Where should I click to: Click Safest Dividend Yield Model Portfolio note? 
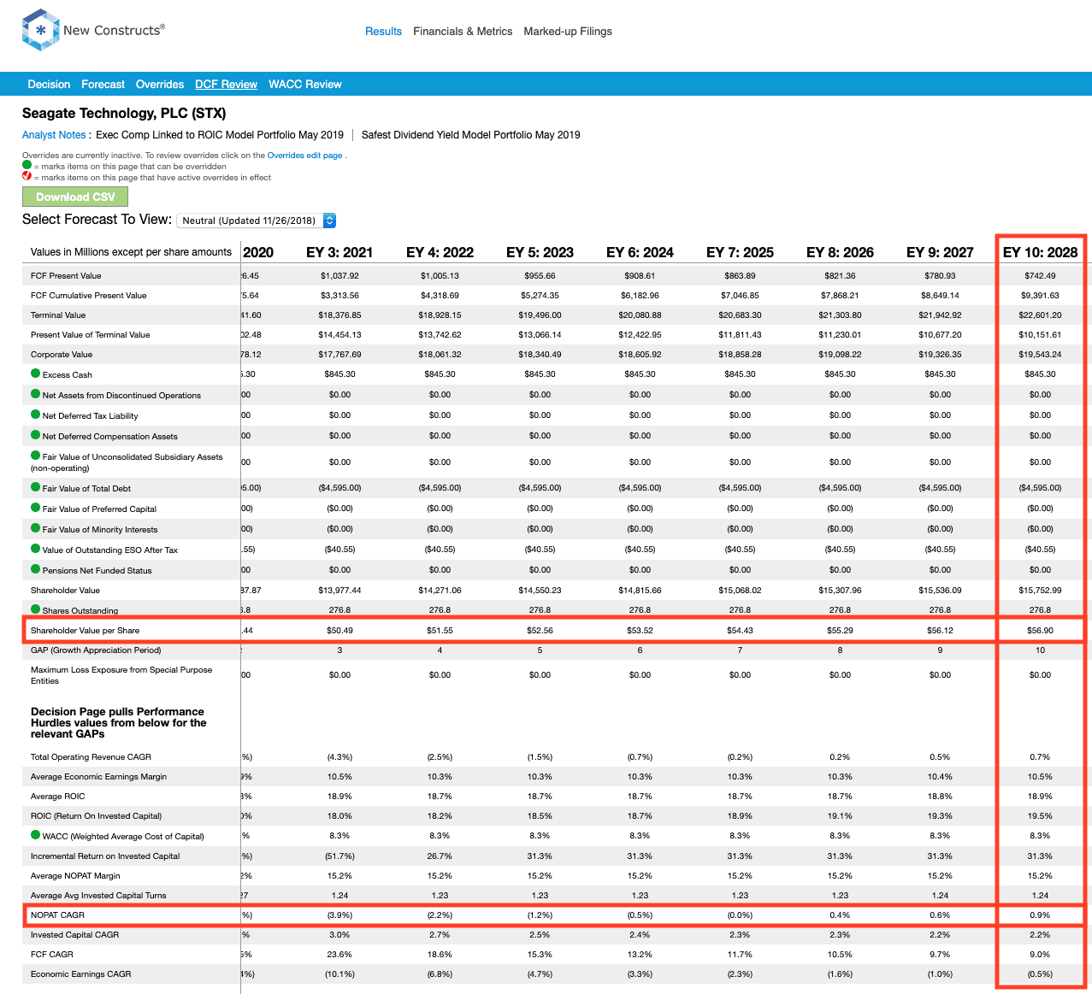[471, 135]
